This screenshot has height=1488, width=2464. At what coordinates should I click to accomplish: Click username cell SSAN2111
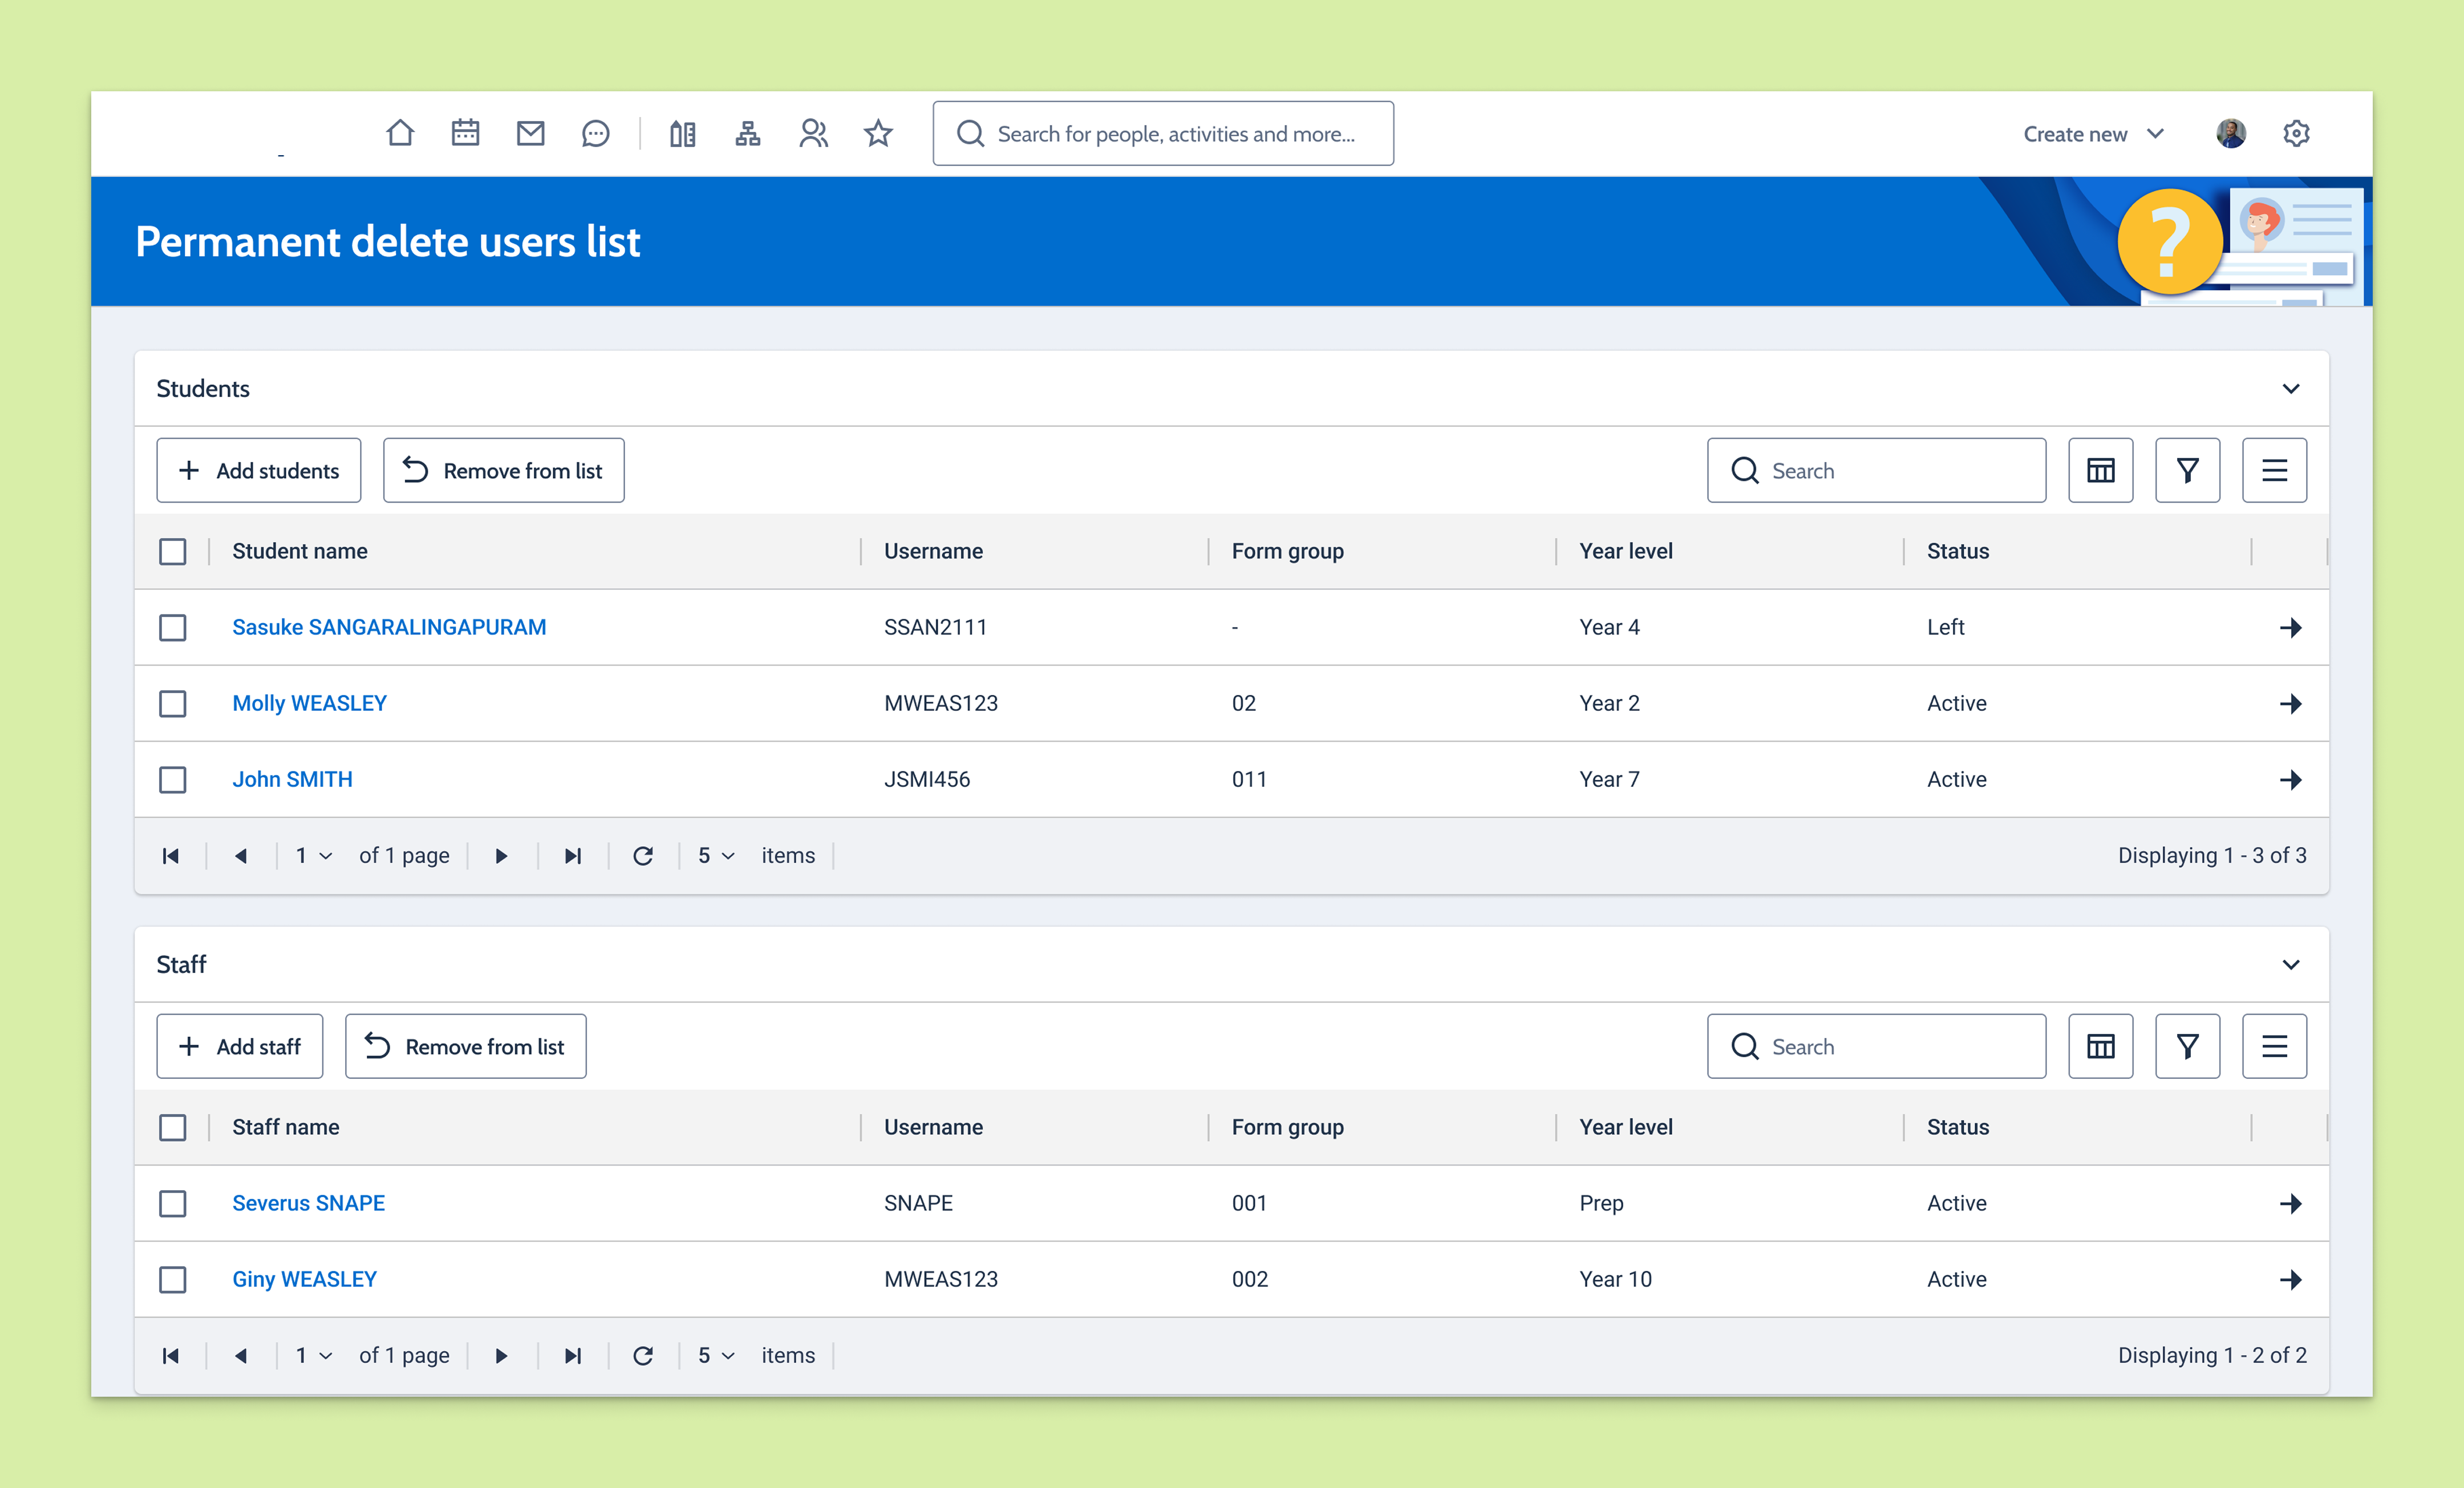(935, 627)
